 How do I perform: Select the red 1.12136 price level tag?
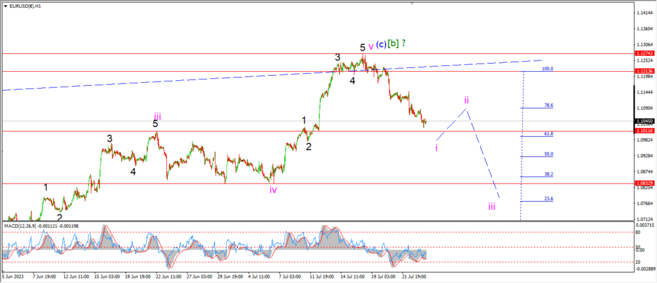pyautogui.click(x=643, y=71)
